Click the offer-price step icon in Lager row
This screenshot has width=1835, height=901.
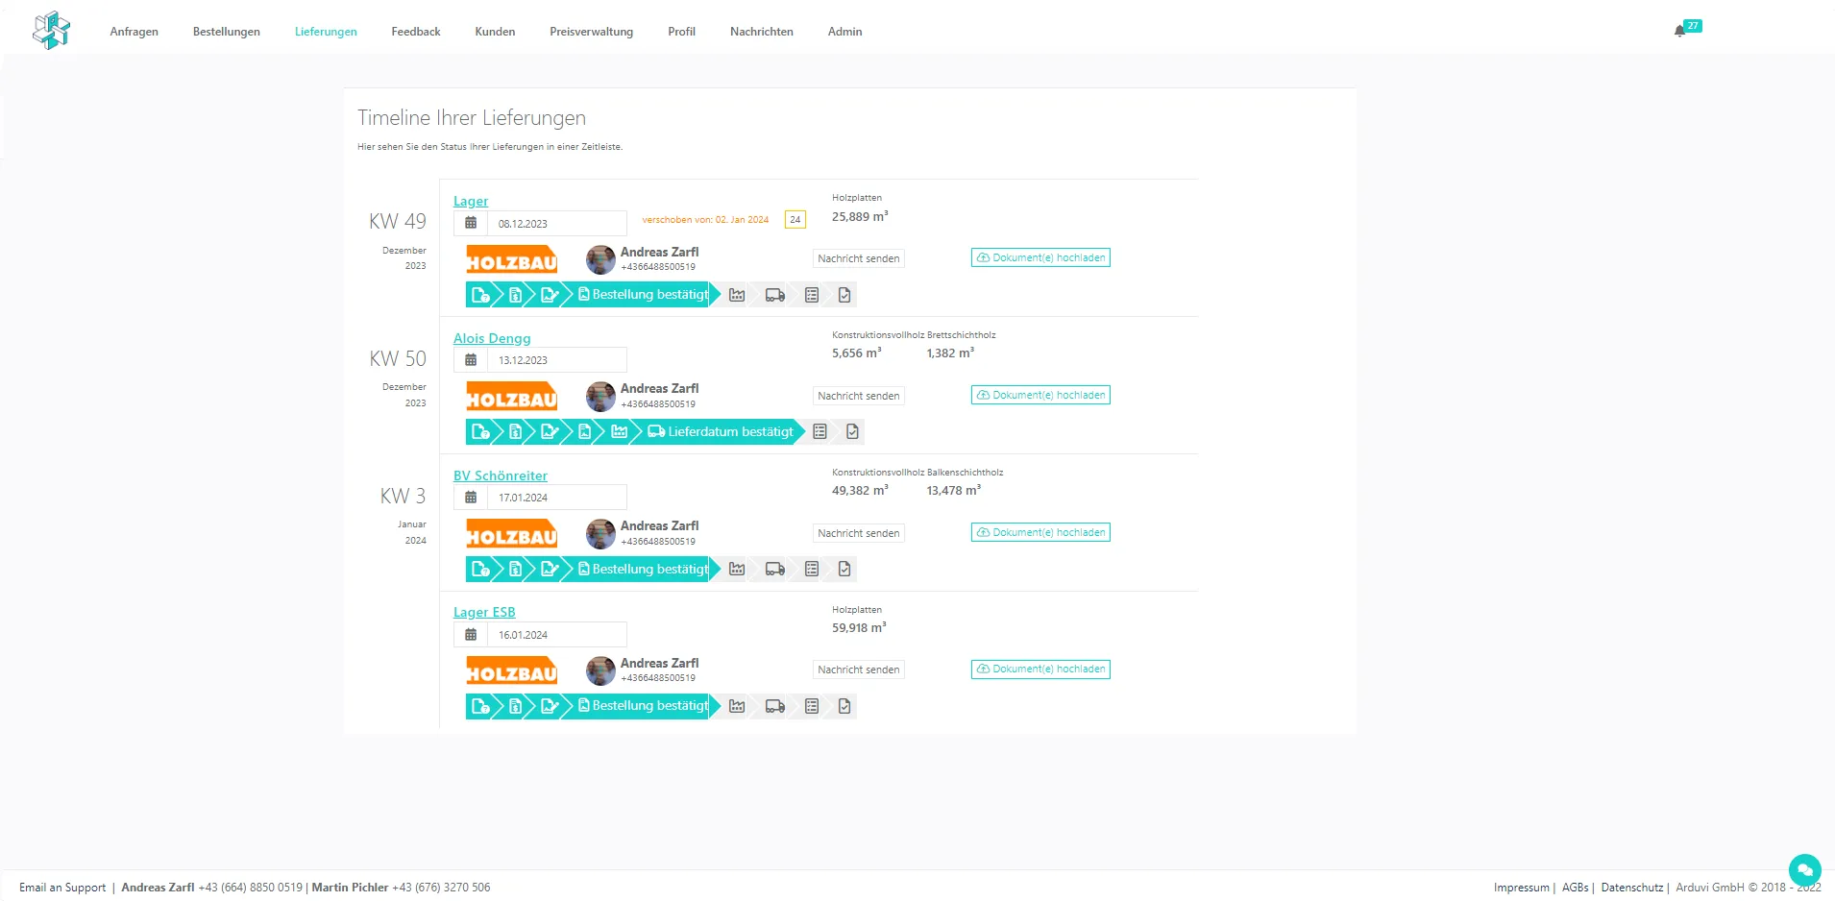coord(516,295)
